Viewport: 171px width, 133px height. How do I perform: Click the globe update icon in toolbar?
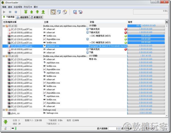pyautogui.click(x=81, y=12)
